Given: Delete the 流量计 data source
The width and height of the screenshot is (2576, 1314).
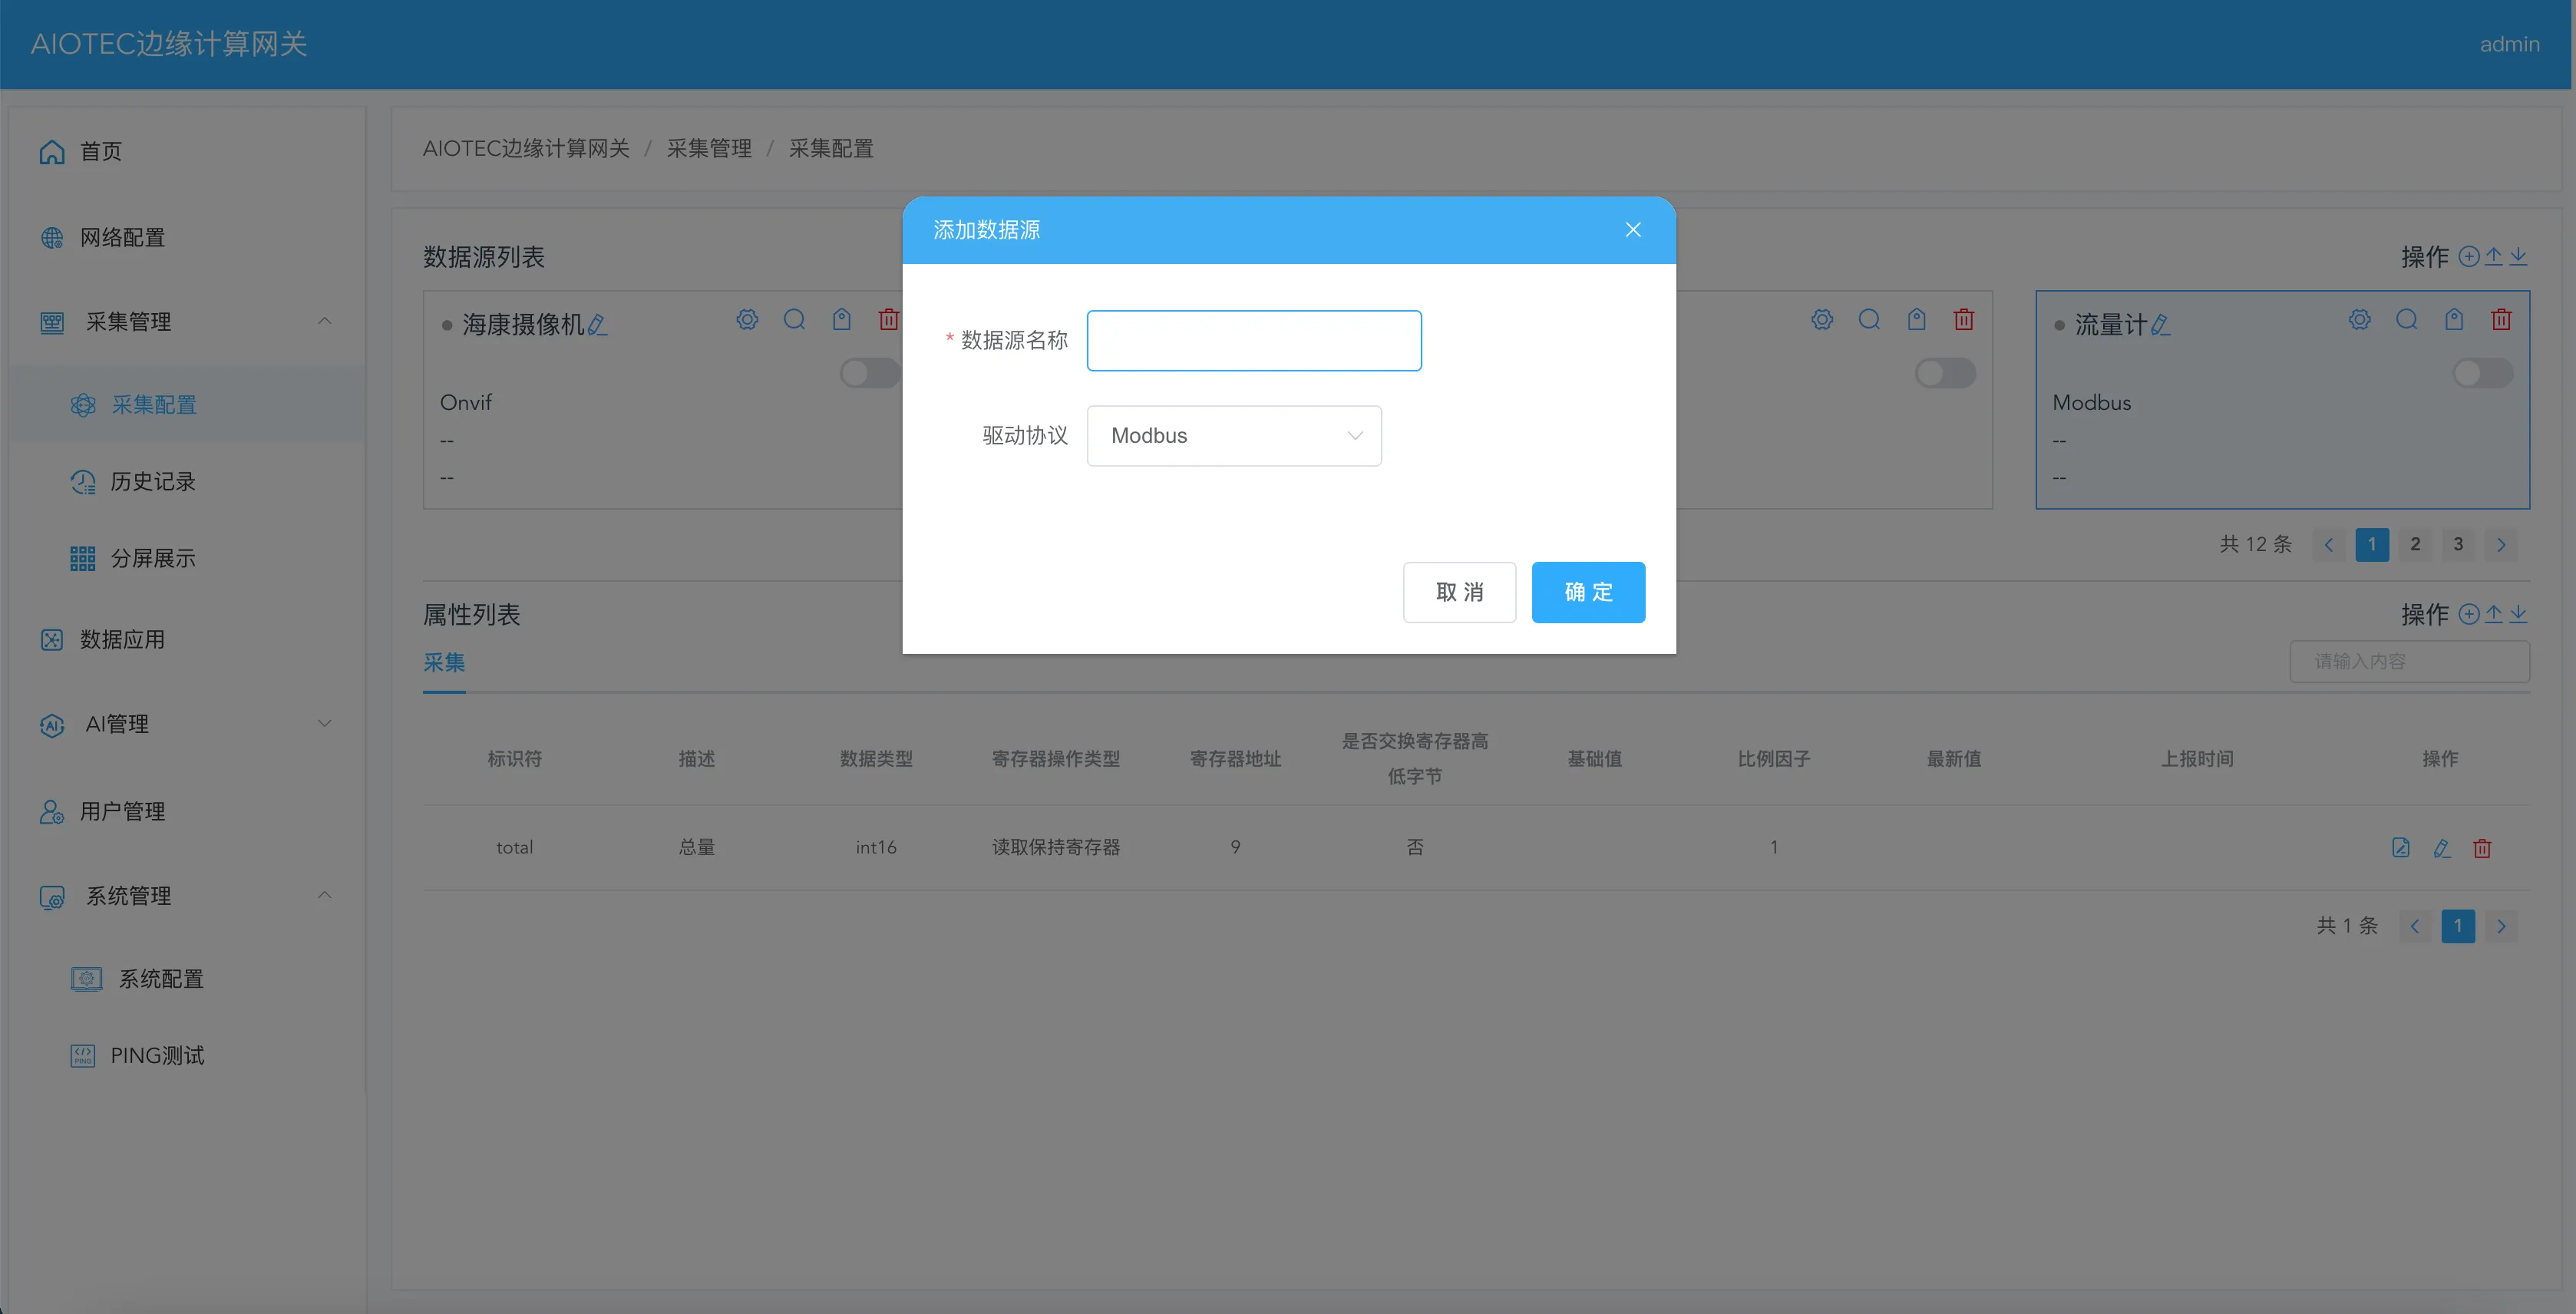Looking at the screenshot, I should 2501,320.
